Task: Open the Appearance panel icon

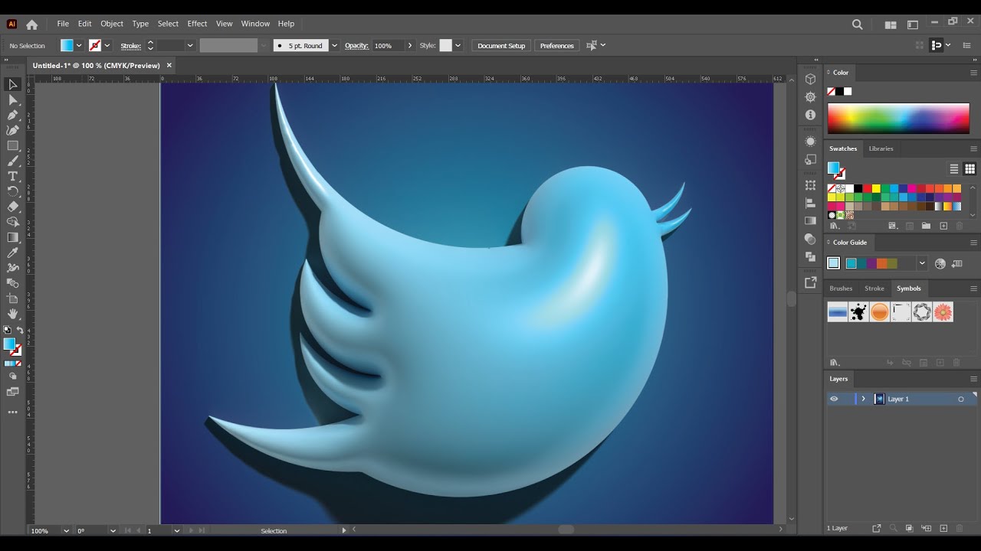Action: [x=810, y=142]
